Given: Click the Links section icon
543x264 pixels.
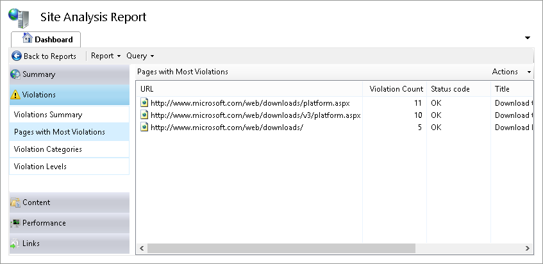Looking at the screenshot, I should point(15,243).
